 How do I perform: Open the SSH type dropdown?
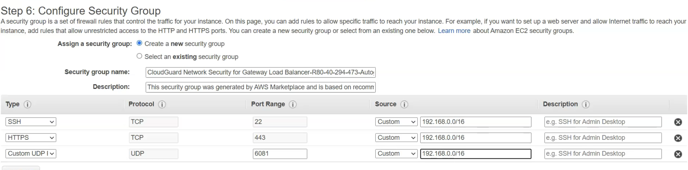click(x=31, y=122)
